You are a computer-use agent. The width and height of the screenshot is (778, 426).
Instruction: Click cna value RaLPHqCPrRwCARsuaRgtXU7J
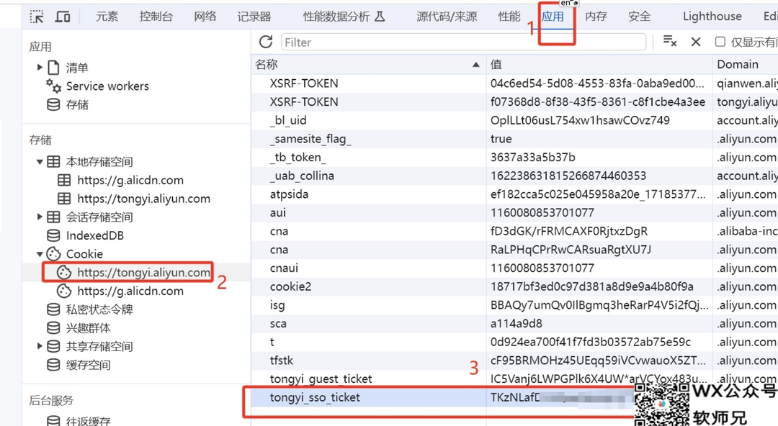point(571,250)
